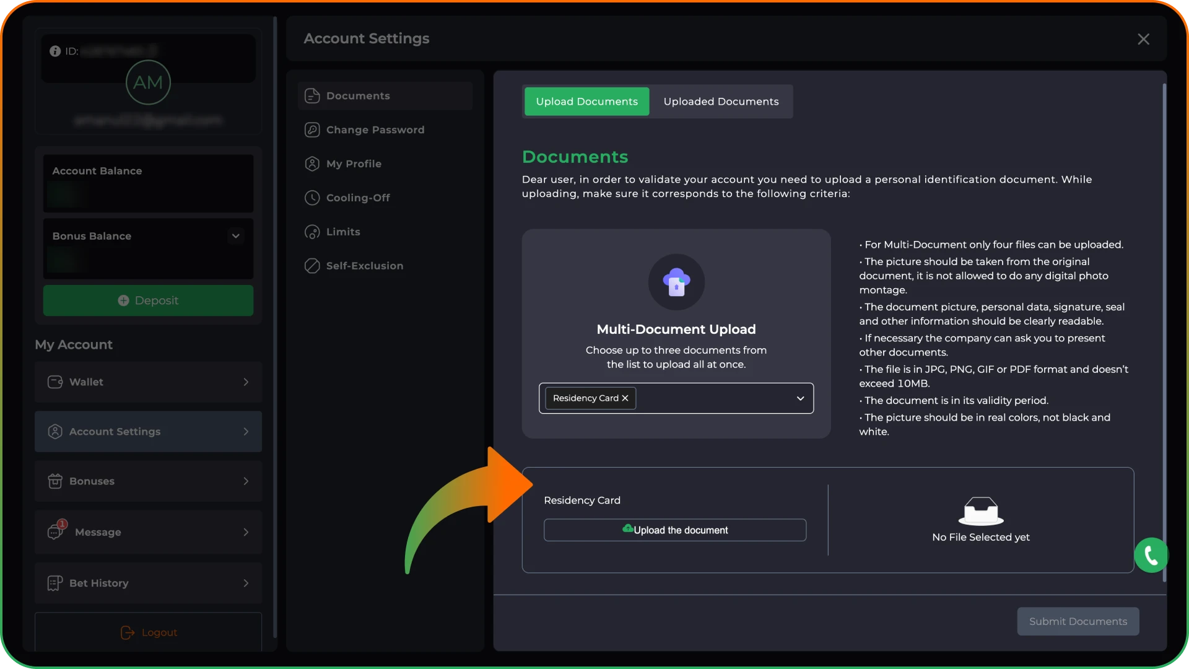1189x669 pixels.
Task: Click the Self-Exclusion slashed circle icon
Action: (312, 266)
